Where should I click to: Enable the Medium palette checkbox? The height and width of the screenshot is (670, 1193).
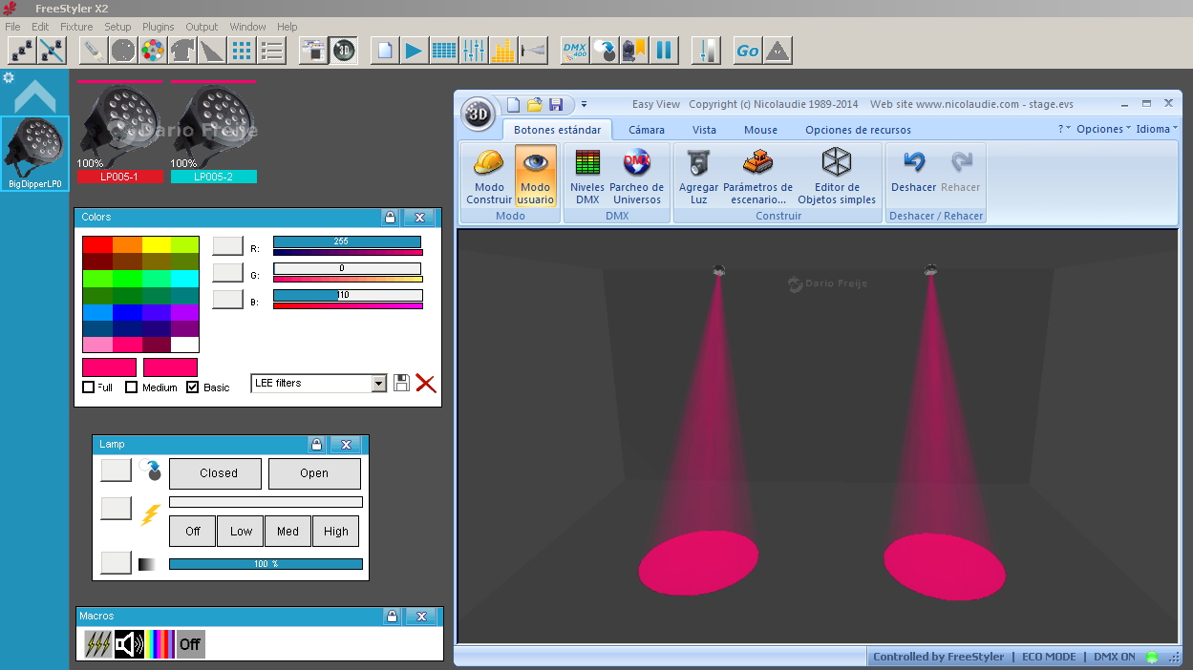[x=132, y=387]
